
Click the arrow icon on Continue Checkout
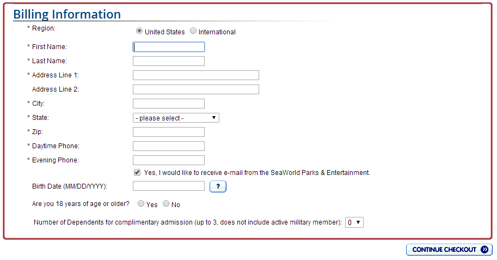(484, 250)
